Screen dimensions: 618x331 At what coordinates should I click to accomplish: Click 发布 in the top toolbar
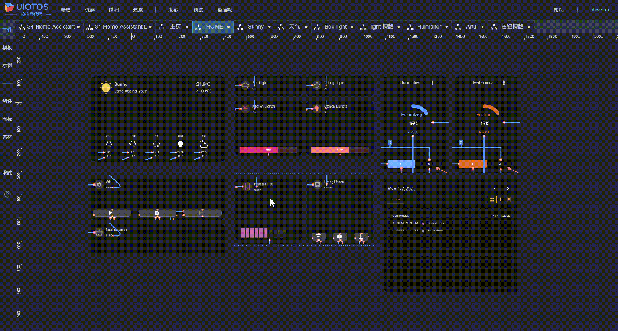pyautogui.click(x=173, y=10)
